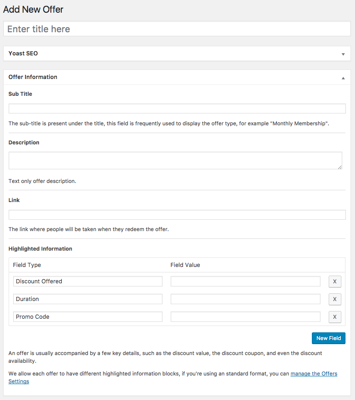The height and width of the screenshot is (400, 355).
Task: Expand the Yoast SEO panel arrow
Action: point(343,53)
